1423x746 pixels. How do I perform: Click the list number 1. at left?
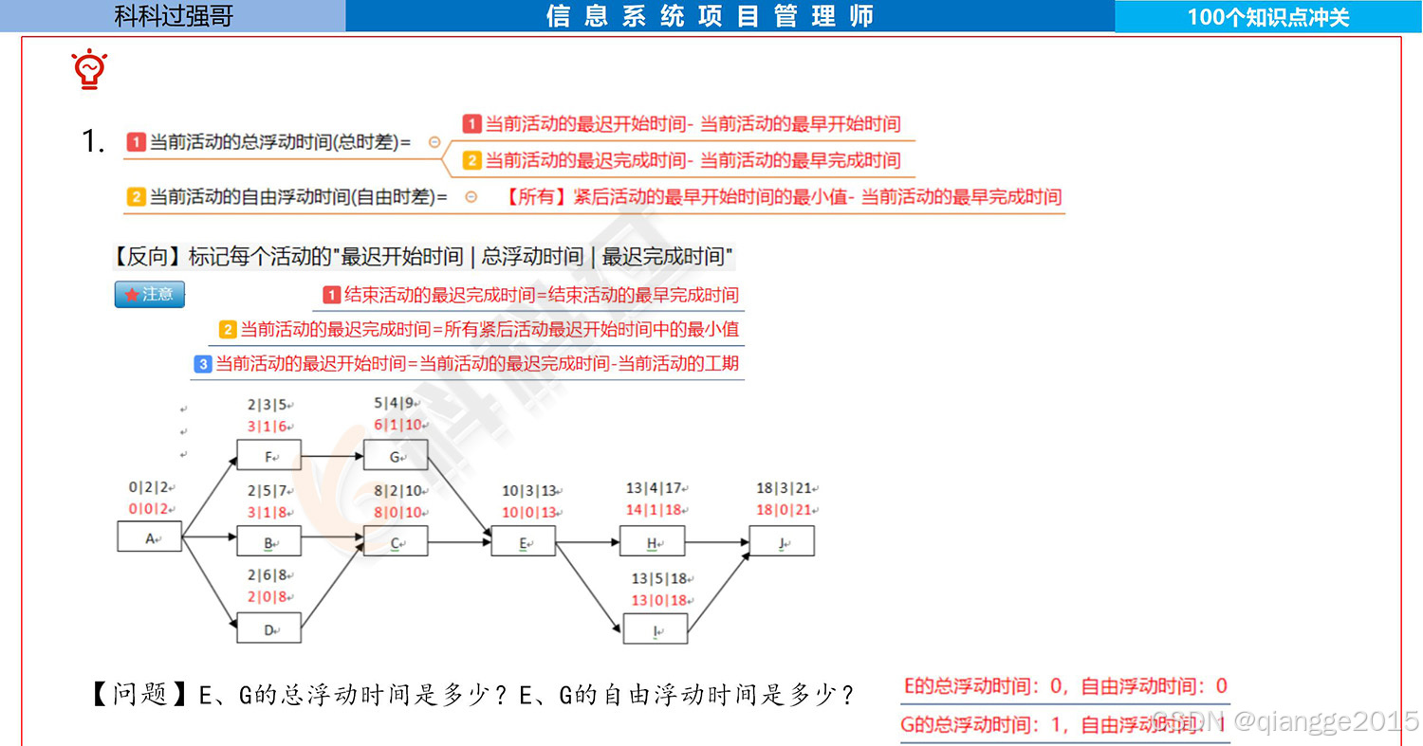(x=93, y=142)
